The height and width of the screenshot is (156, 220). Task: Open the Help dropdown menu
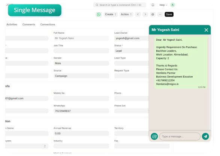click(163, 5)
